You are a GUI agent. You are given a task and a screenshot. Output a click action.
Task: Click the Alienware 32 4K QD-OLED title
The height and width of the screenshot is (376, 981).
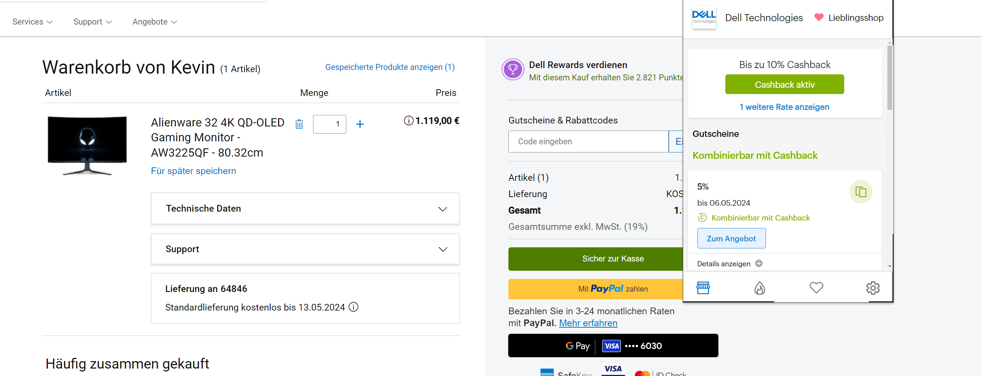point(217,137)
